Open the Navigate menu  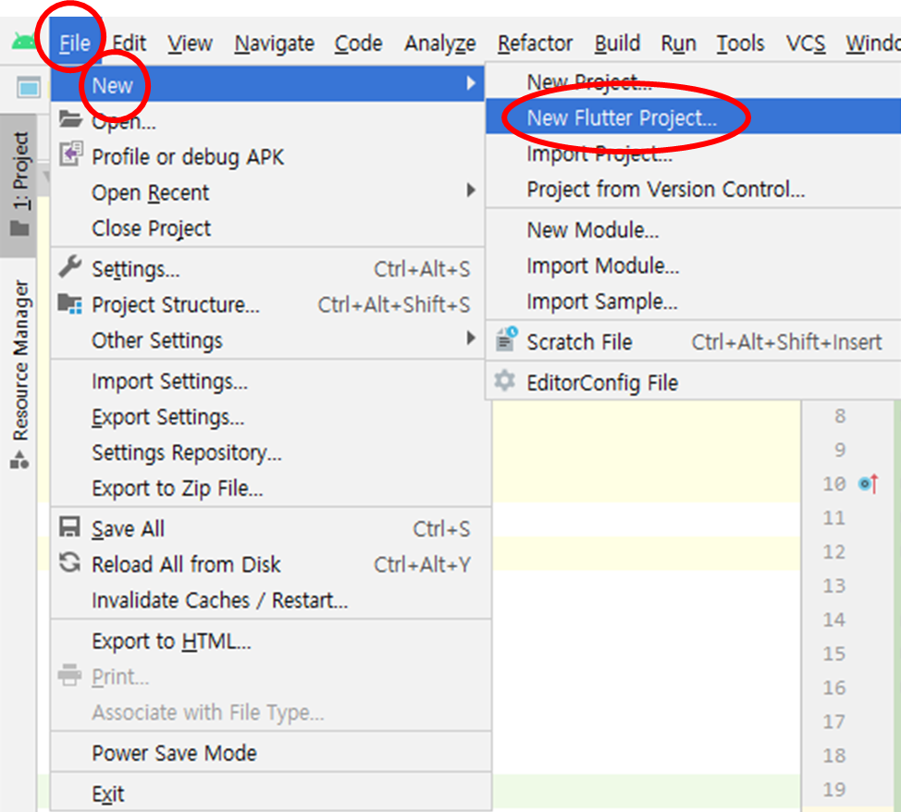(x=274, y=43)
